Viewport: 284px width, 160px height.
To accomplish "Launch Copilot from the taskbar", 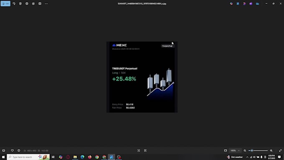I will click(x=61, y=157).
